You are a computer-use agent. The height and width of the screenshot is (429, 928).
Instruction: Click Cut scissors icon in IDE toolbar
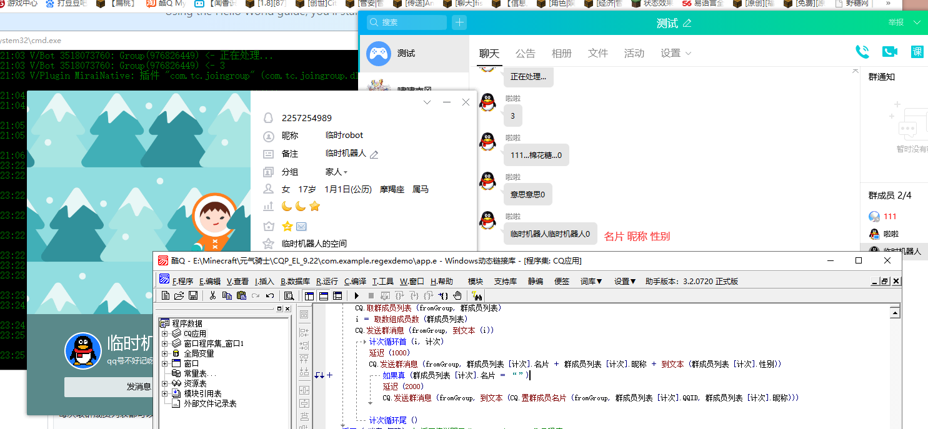click(212, 295)
